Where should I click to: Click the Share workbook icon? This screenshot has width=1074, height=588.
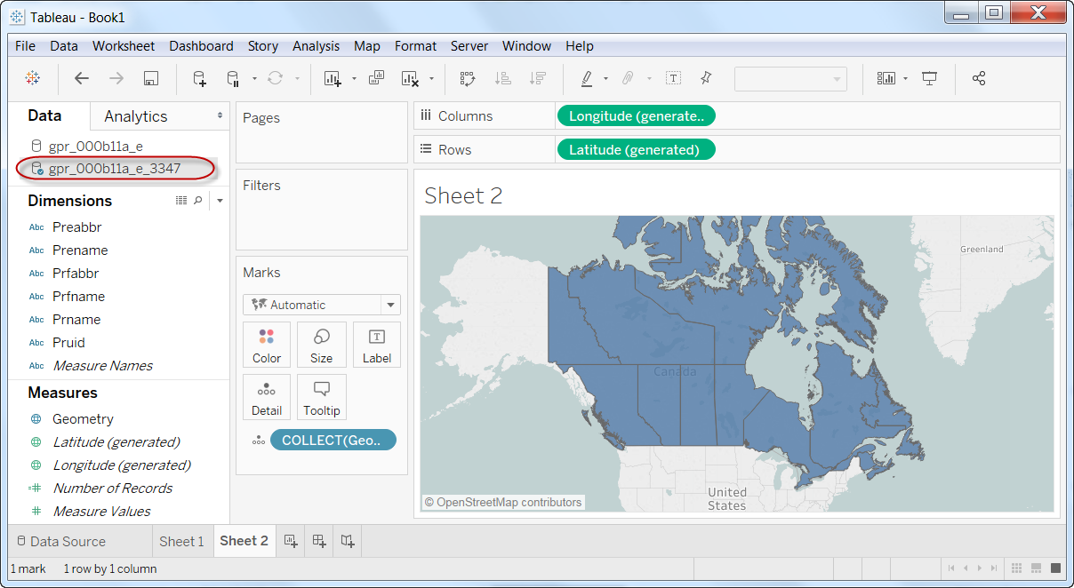[x=979, y=78]
